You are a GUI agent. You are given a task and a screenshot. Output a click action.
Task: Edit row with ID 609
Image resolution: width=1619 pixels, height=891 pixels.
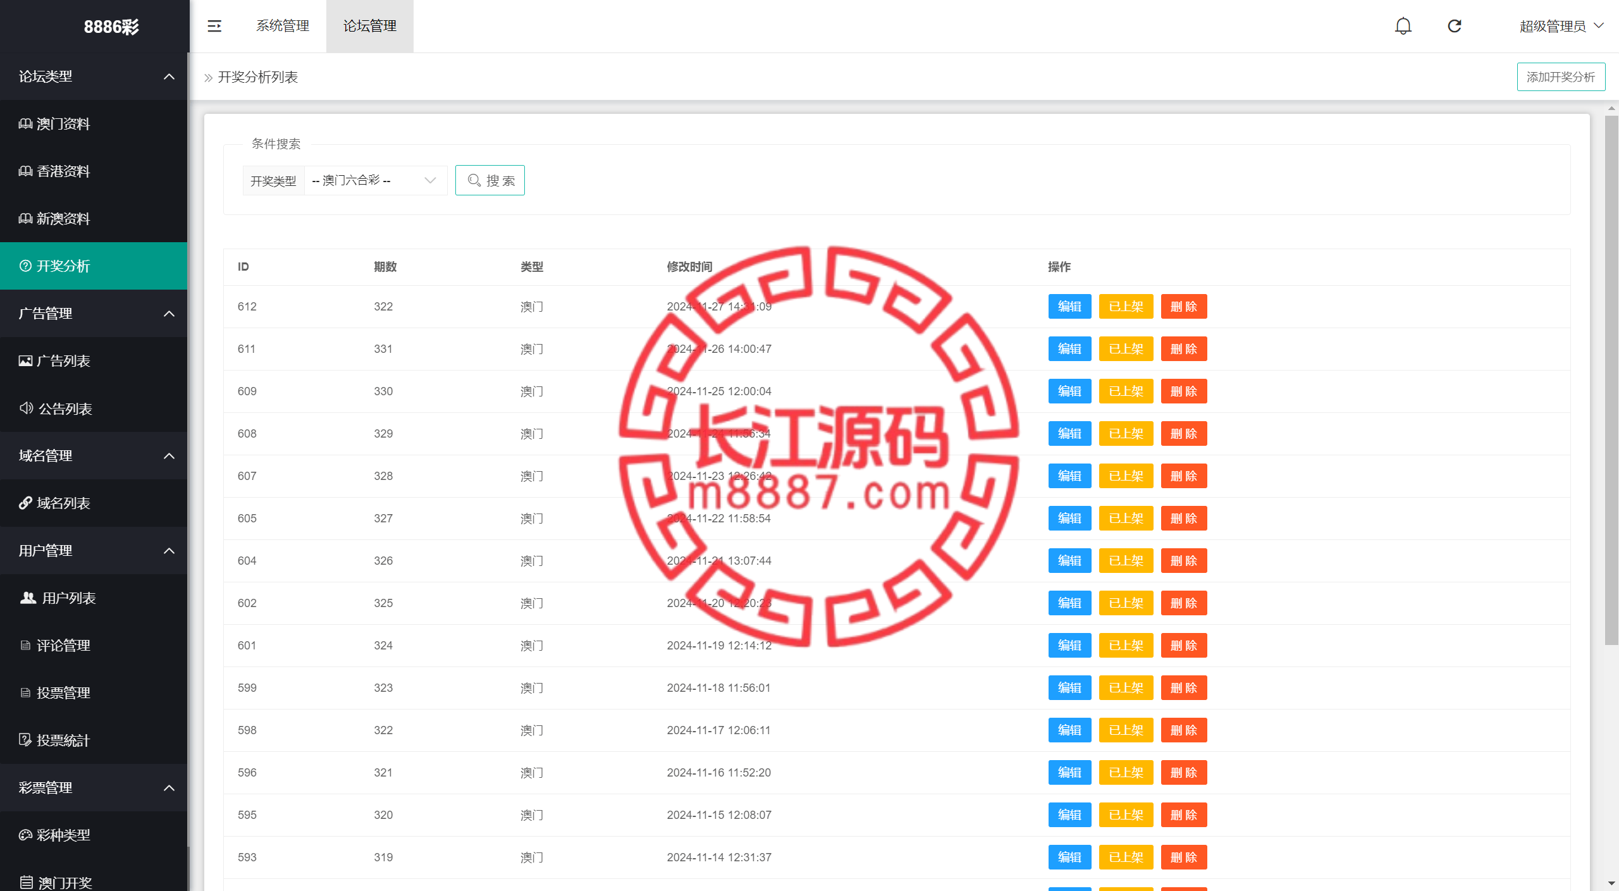click(x=1069, y=391)
